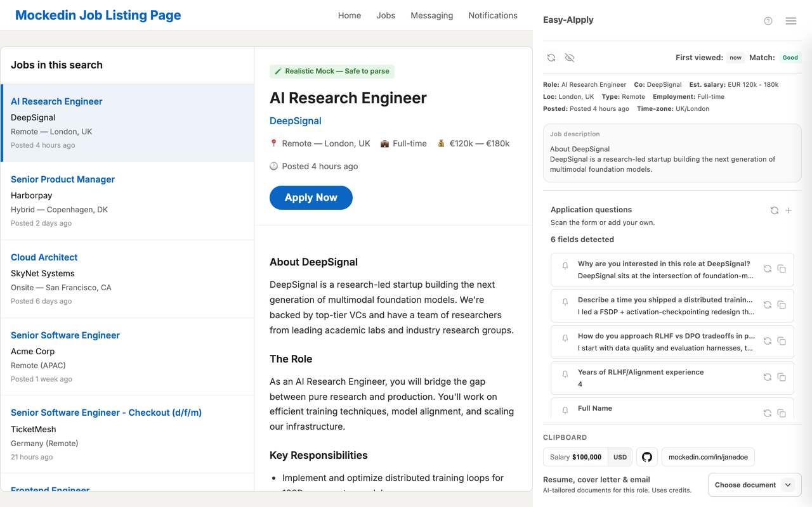Click the refresh icon beside First viewed
The image size is (812, 507).
[551, 58]
